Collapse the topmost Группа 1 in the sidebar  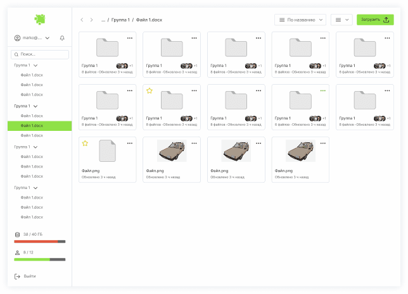tap(35, 65)
